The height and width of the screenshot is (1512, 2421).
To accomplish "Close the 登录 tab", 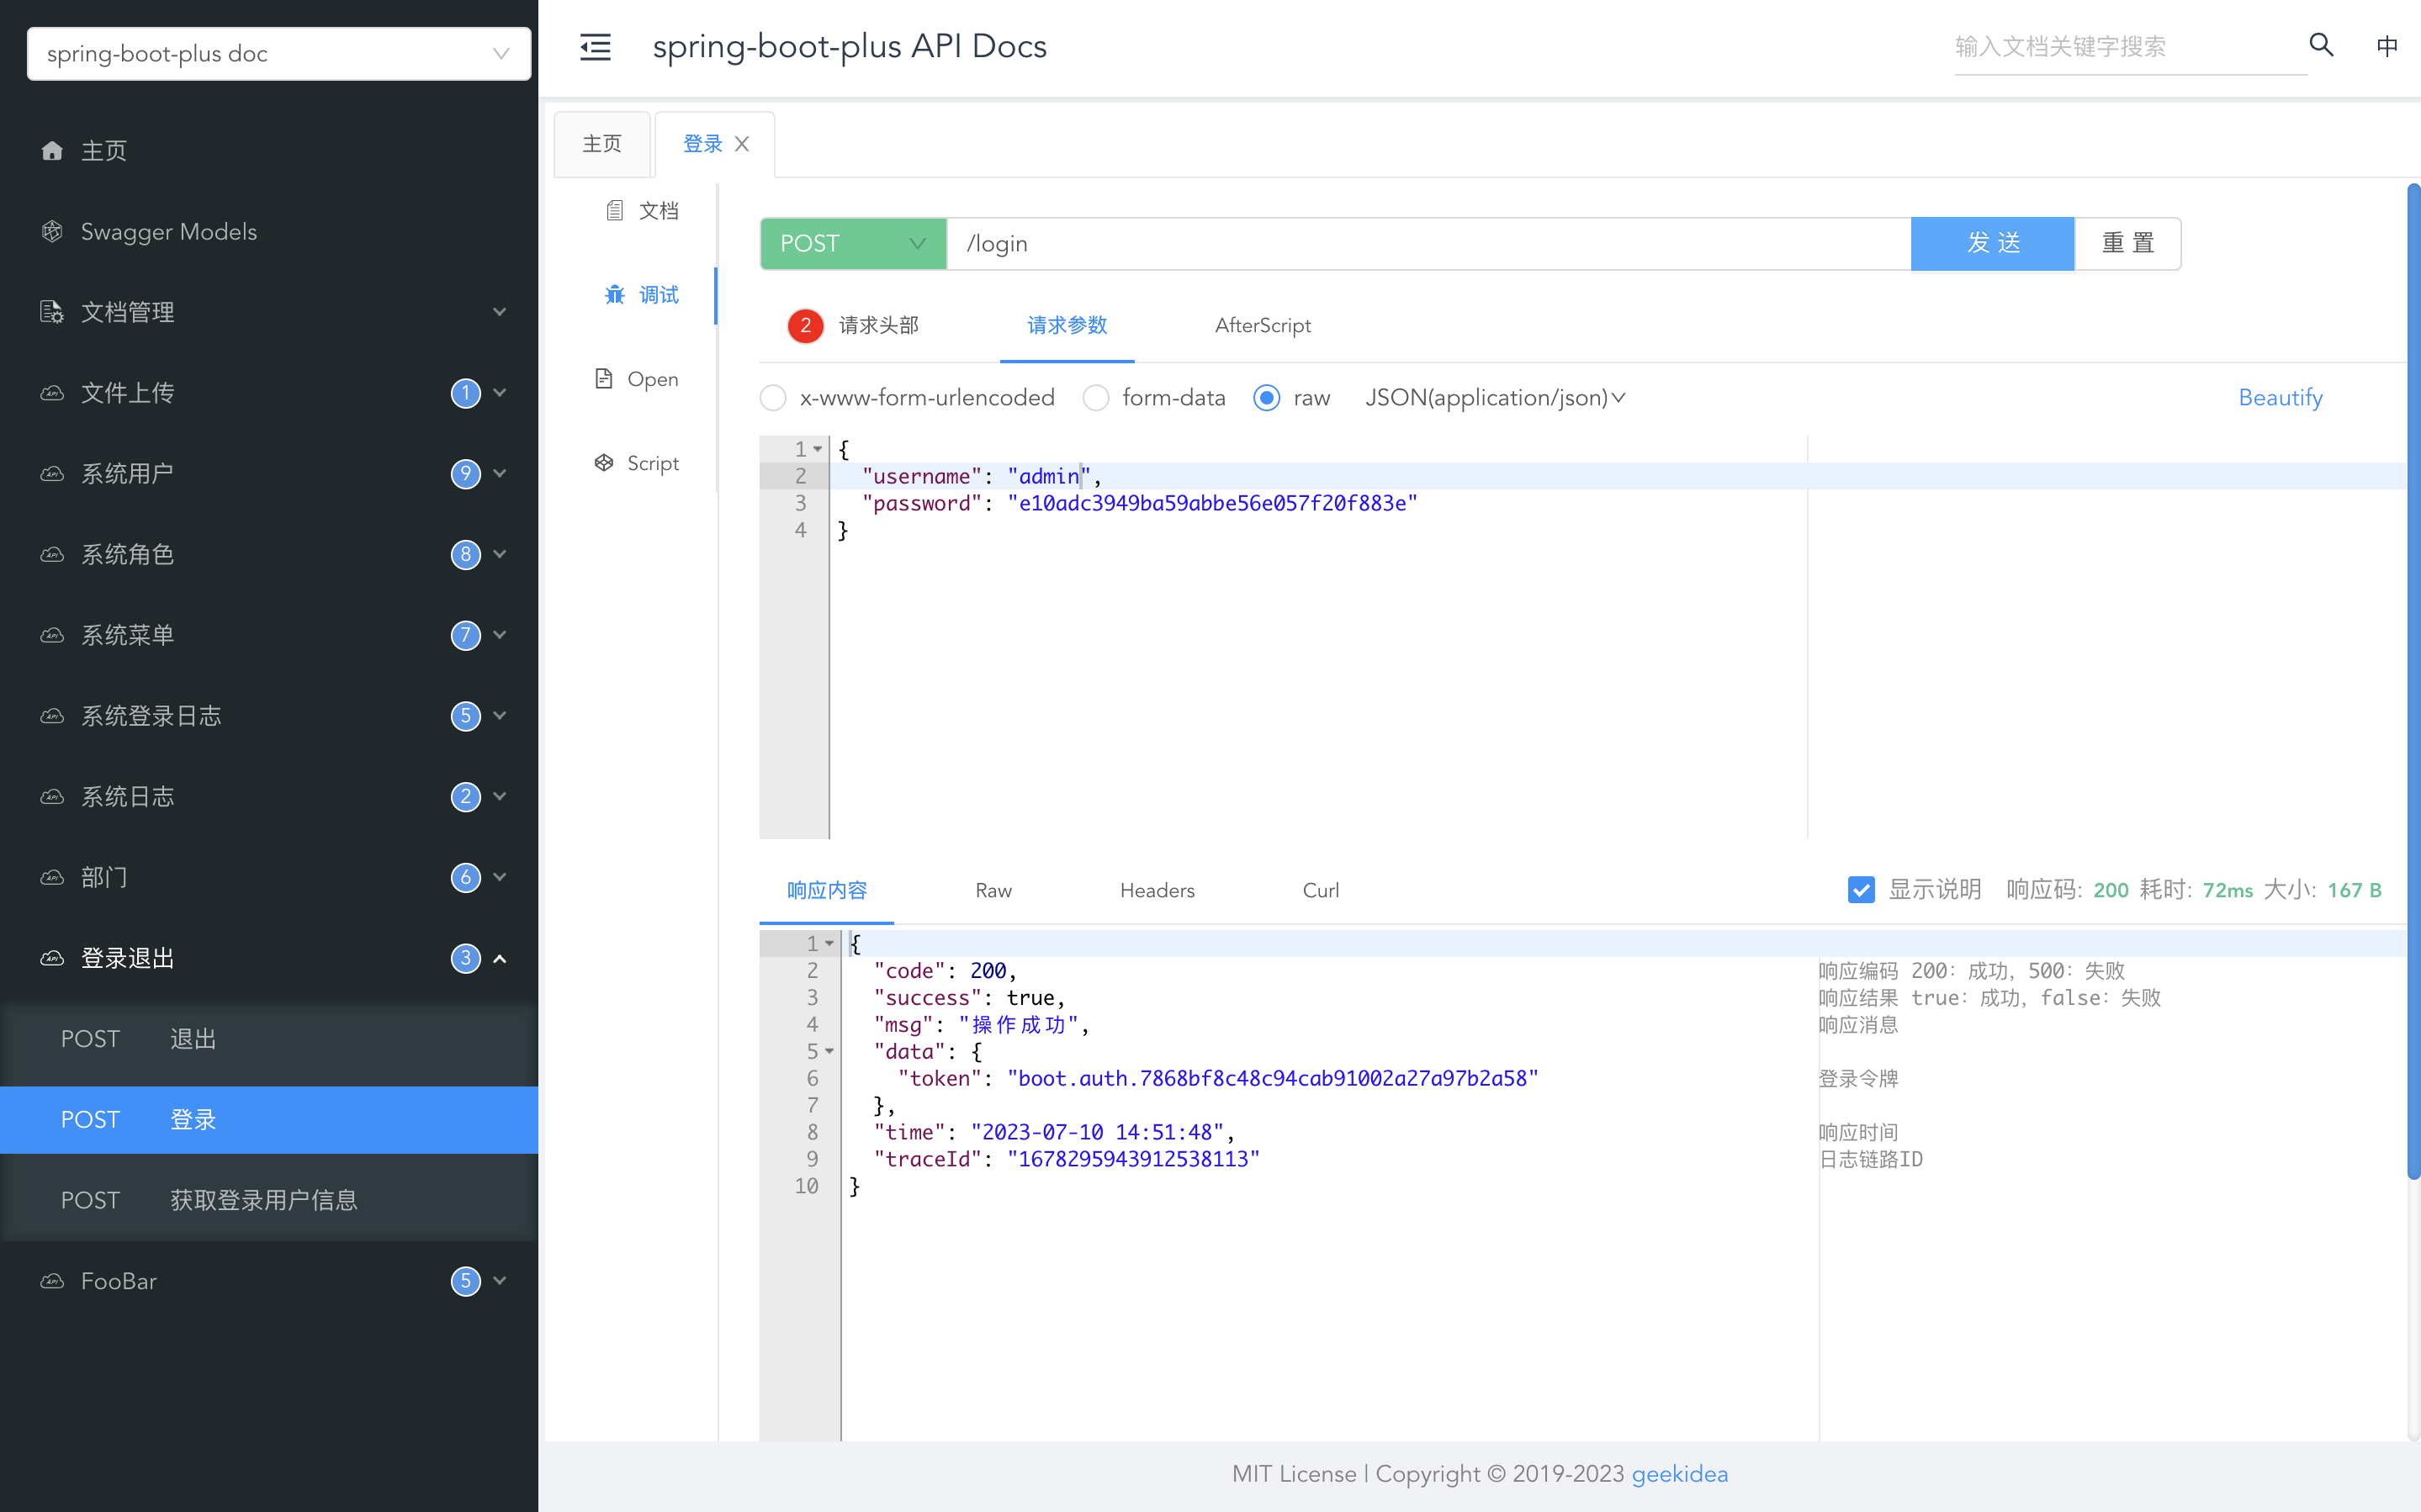I will pos(742,144).
